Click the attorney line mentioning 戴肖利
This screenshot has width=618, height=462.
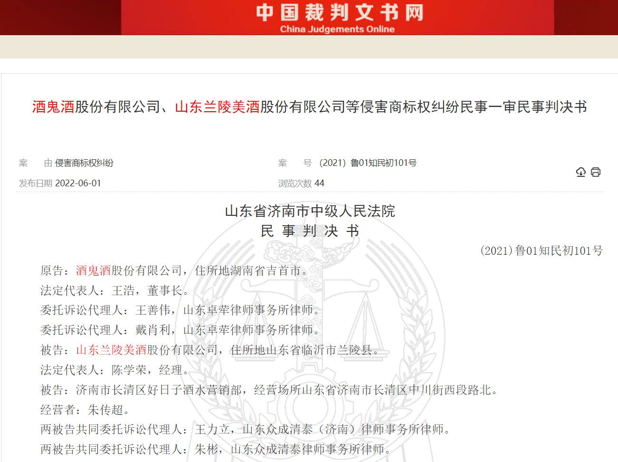tap(181, 330)
